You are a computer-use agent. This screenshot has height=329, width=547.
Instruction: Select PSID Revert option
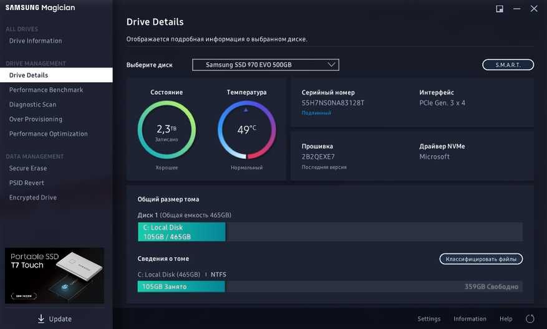27,183
